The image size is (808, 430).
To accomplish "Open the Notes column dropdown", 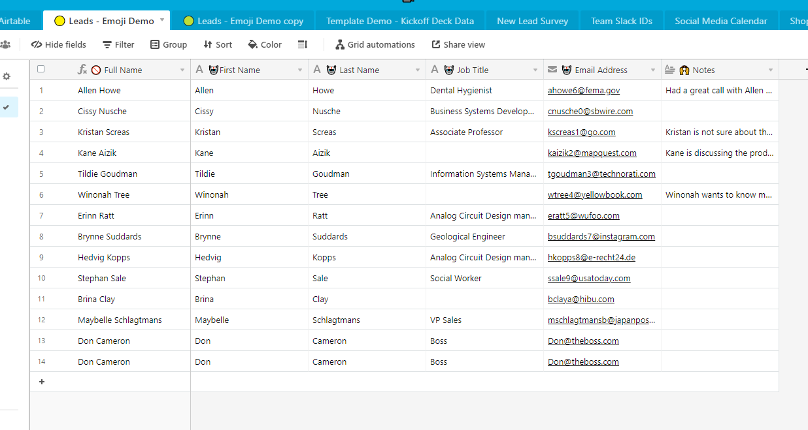I will click(771, 70).
